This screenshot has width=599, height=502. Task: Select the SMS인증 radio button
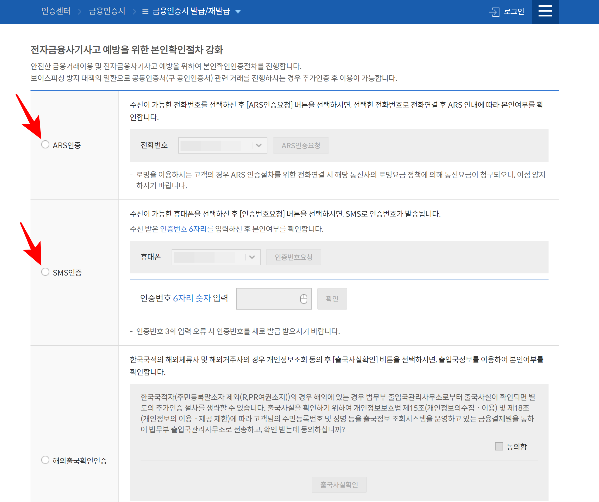(45, 272)
